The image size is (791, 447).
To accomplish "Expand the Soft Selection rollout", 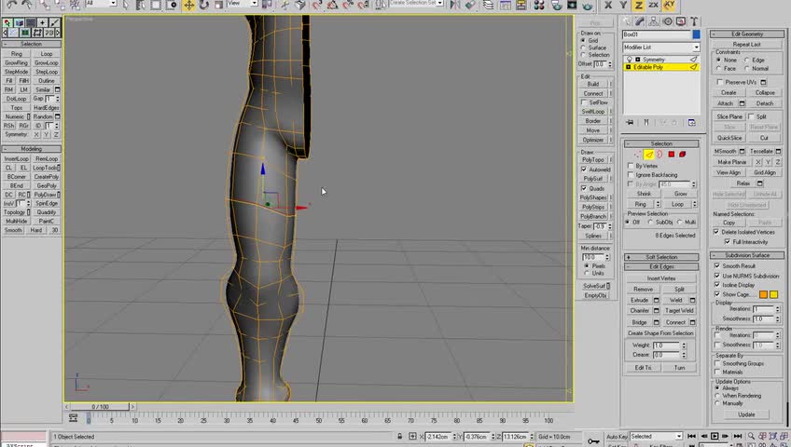I will point(661,257).
